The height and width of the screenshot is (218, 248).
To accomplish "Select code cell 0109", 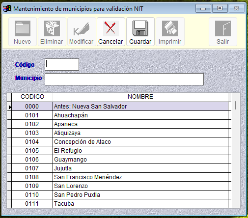I will 32,186.
